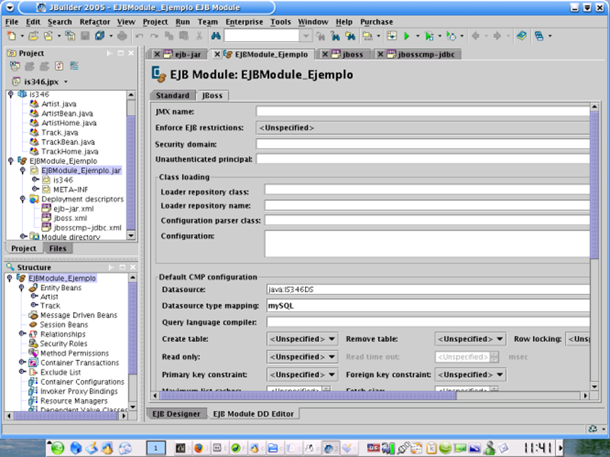
Task: Open the Foreign key constraint dropdown
Action: click(470, 375)
